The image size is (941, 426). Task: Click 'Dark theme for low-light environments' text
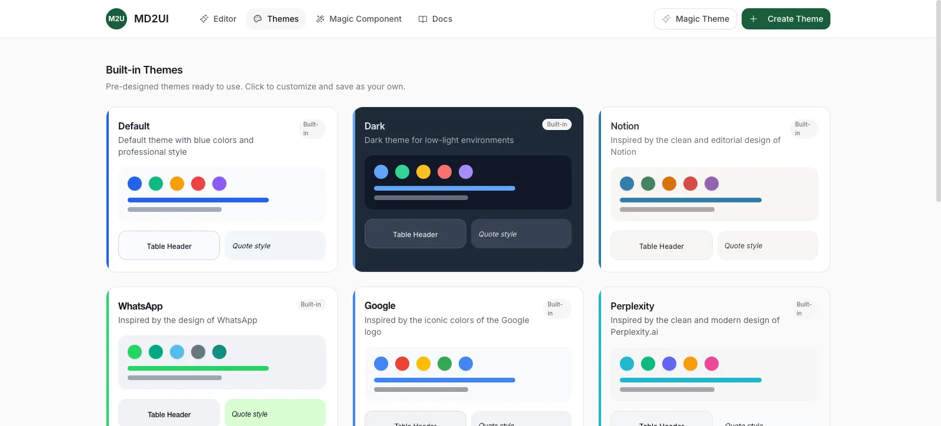click(x=439, y=140)
